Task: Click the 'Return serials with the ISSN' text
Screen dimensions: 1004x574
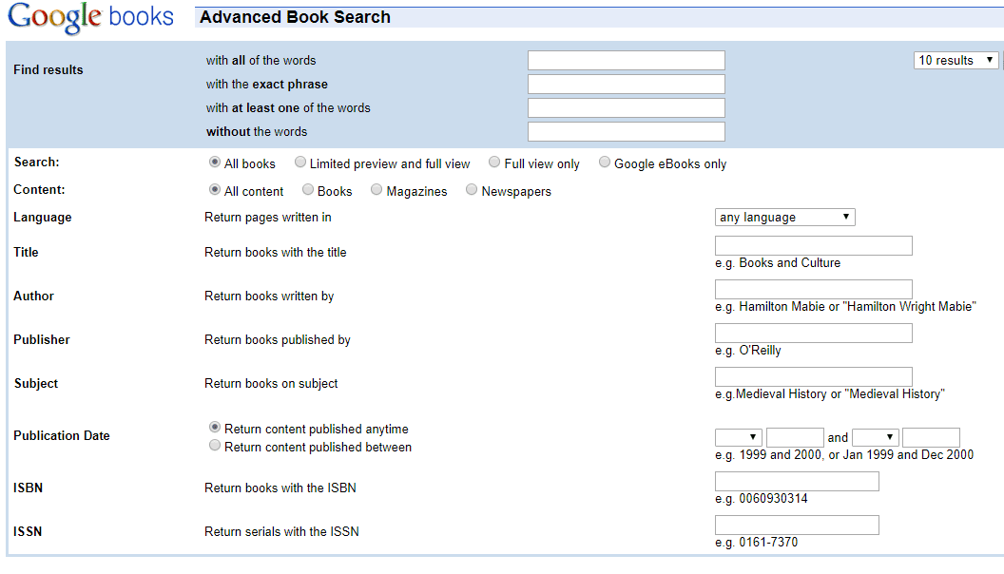Action: point(281,532)
